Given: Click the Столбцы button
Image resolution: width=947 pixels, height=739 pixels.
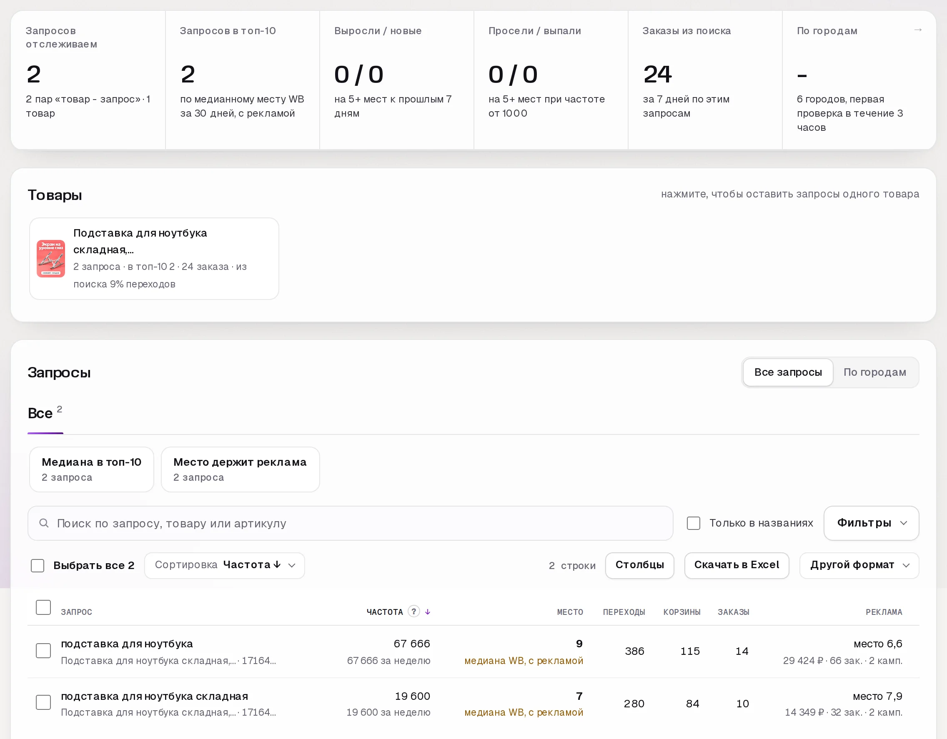Looking at the screenshot, I should point(639,565).
